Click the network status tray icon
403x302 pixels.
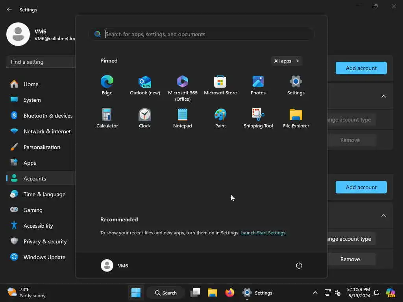pyautogui.click(x=327, y=293)
